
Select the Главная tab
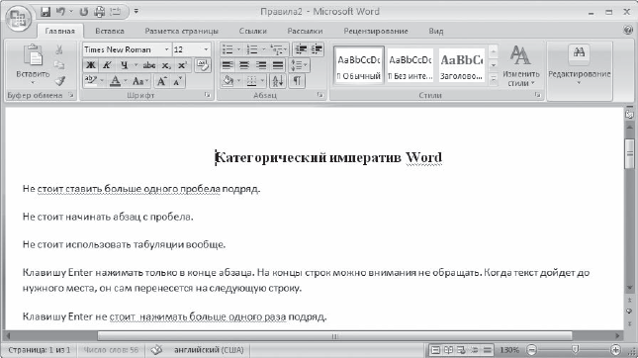[59, 31]
